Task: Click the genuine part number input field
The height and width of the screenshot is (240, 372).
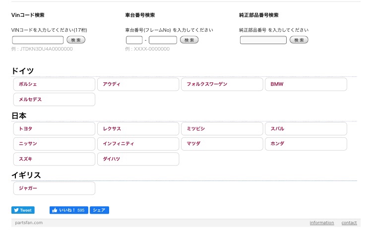Action: coord(263,40)
